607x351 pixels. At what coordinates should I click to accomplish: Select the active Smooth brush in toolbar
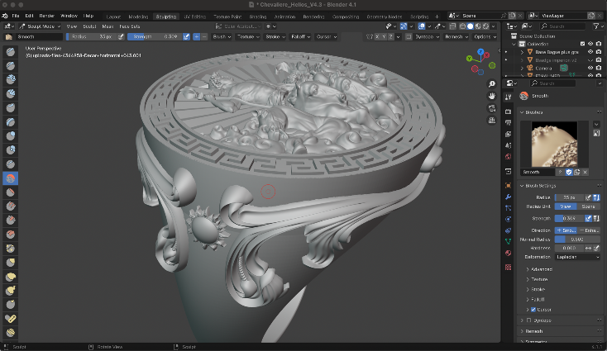pos(12,178)
